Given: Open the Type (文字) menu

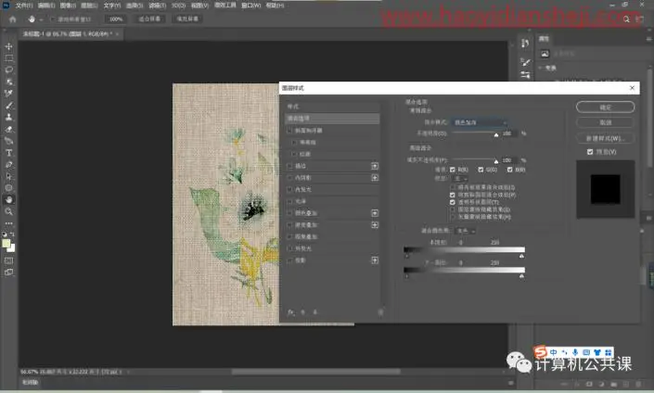Looking at the screenshot, I should pyautogui.click(x=111, y=6).
